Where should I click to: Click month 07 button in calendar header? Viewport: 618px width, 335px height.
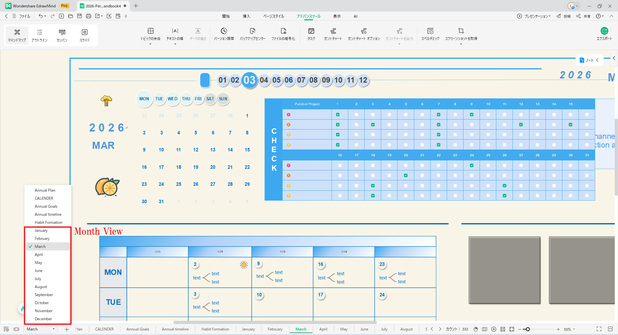301,80
